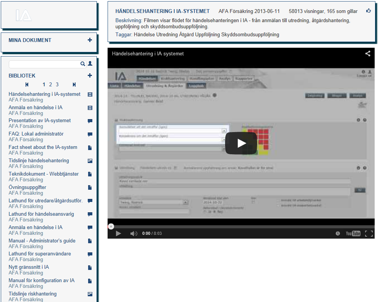
Task: Click the MINA DOKUMENT heading
Action: 30,40
